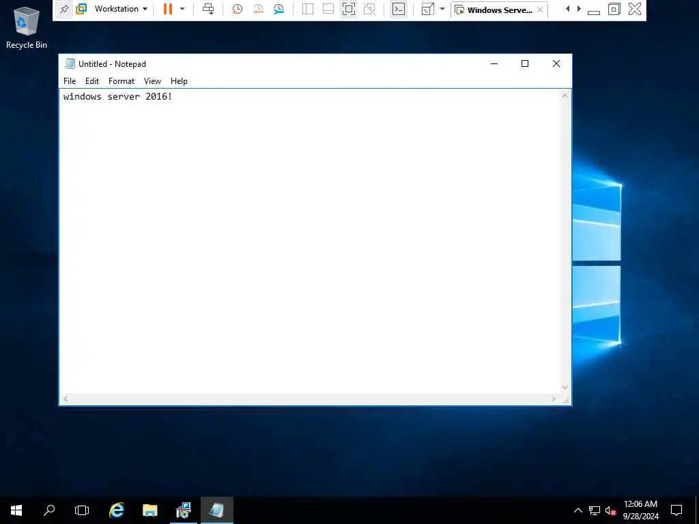Viewport: 699px width, 524px height.
Task: Open Server Manager from the taskbar
Action: point(183,510)
